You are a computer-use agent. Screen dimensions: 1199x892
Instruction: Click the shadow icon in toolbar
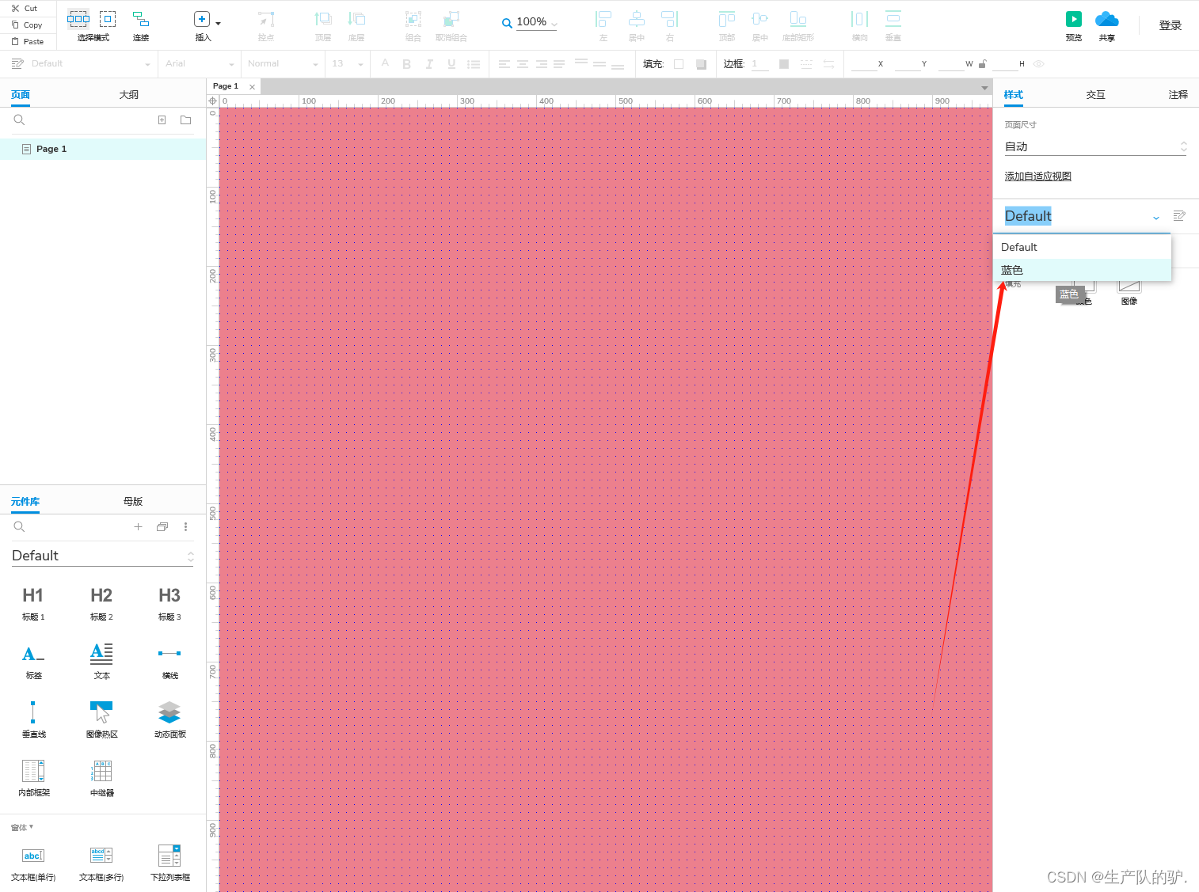(x=701, y=64)
